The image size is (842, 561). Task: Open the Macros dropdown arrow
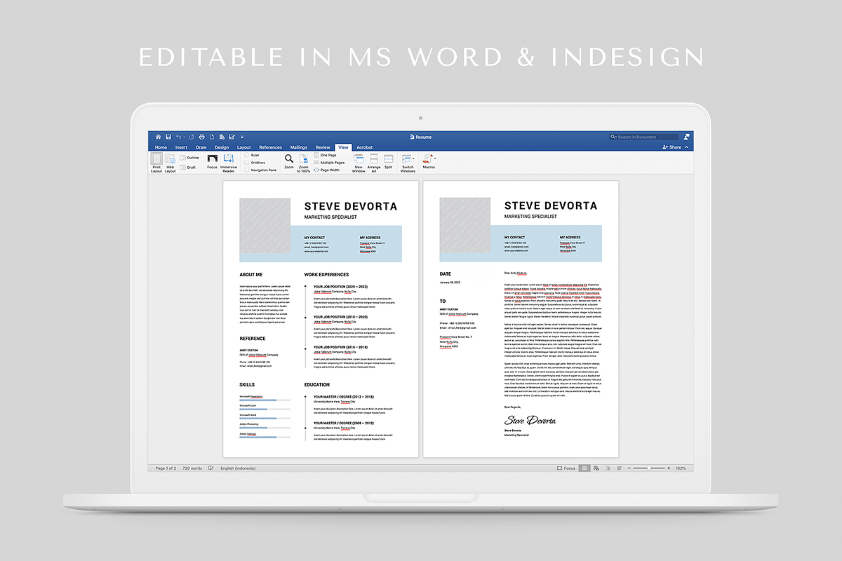435,158
